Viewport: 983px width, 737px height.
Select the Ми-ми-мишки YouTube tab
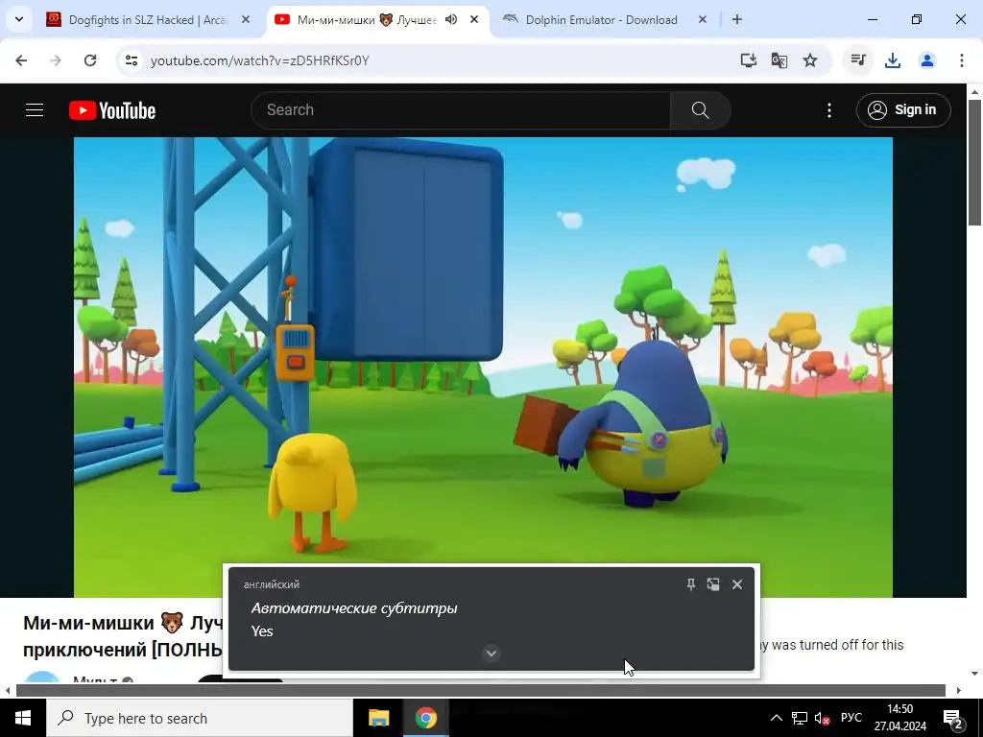[378, 20]
